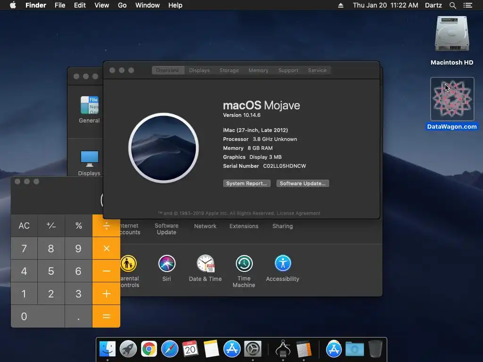Open Notes app from the Dock
This screenshot has width=483, height=362.
point(211,349)
